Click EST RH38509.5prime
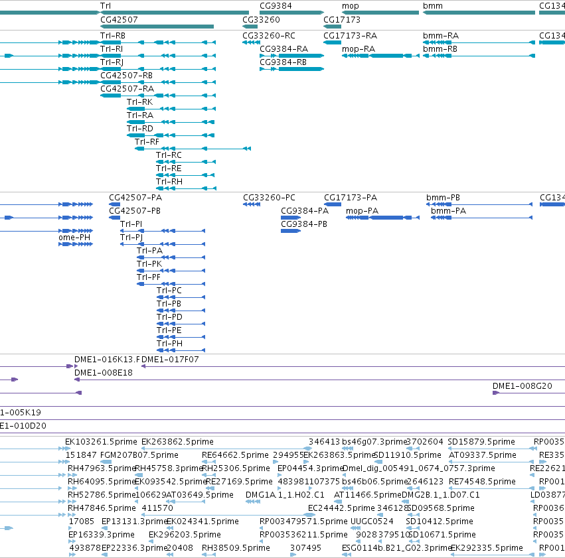Image resolution: width=565 pixels, height=558 pixels. tap(236, 548)
